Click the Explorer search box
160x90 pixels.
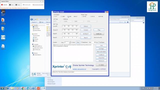coord(119,19)
